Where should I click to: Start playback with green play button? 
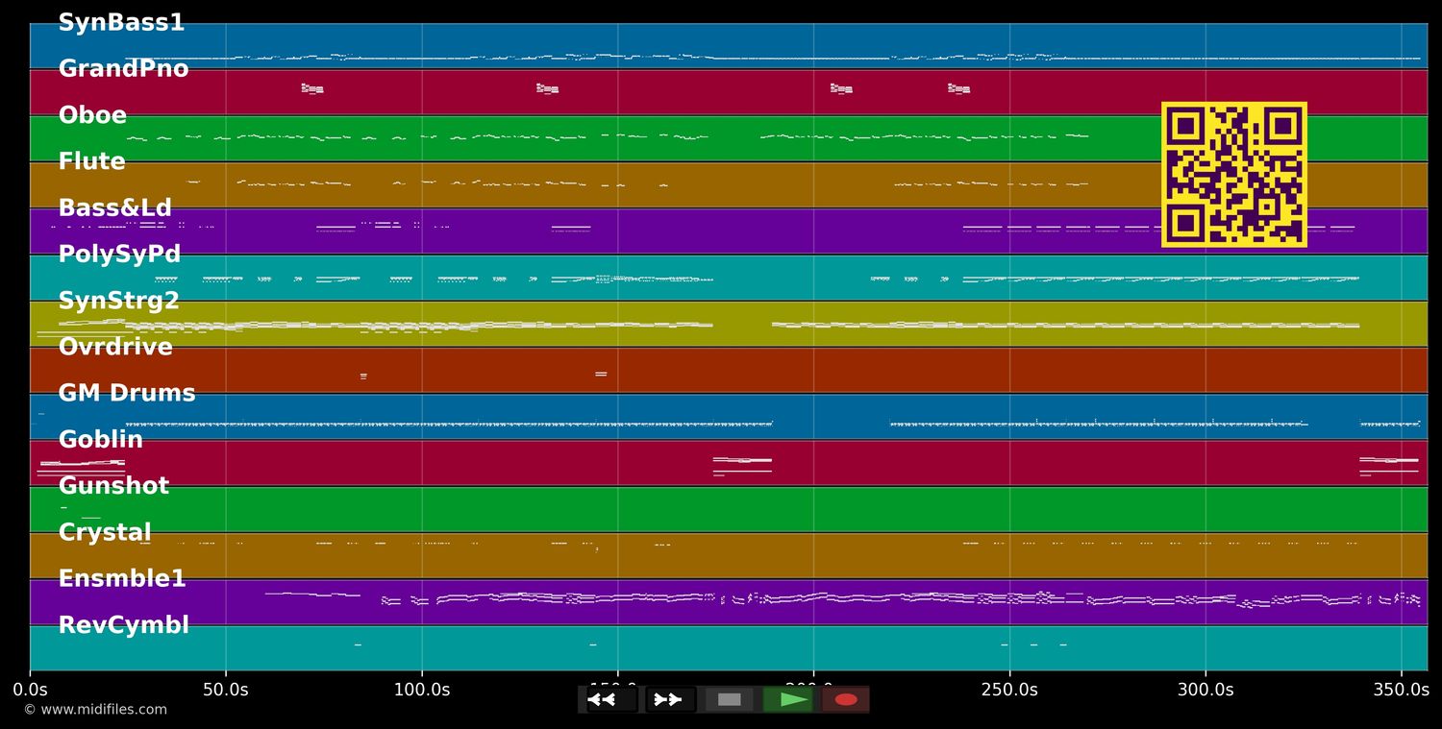tap(788, 699)
